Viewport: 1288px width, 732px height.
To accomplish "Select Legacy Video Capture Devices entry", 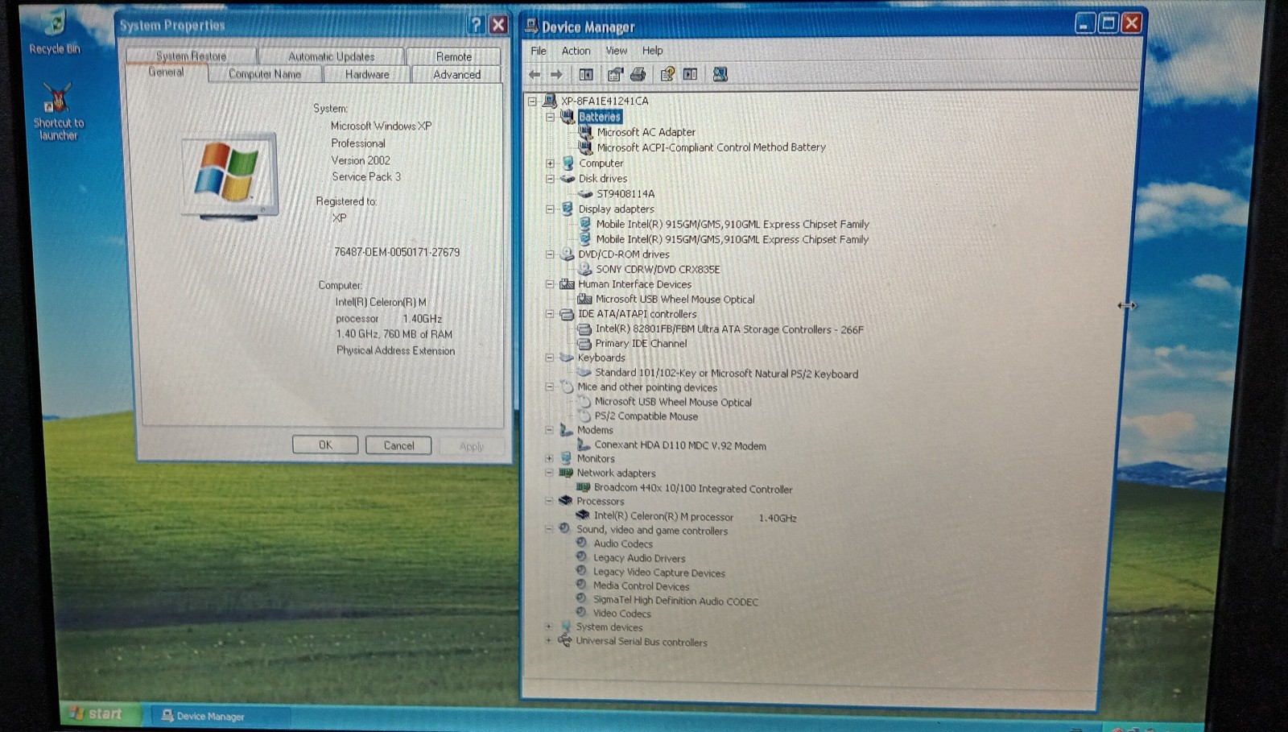I will 658,573.
